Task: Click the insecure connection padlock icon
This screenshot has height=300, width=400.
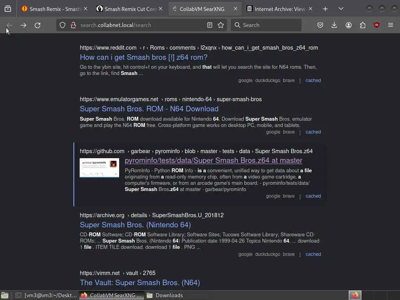Action: (73, 25)
